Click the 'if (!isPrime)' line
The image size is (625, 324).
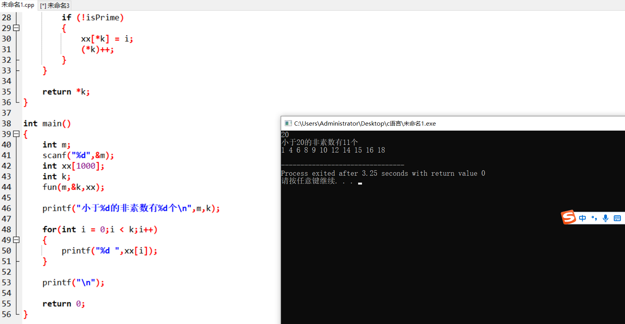(92, 17)
